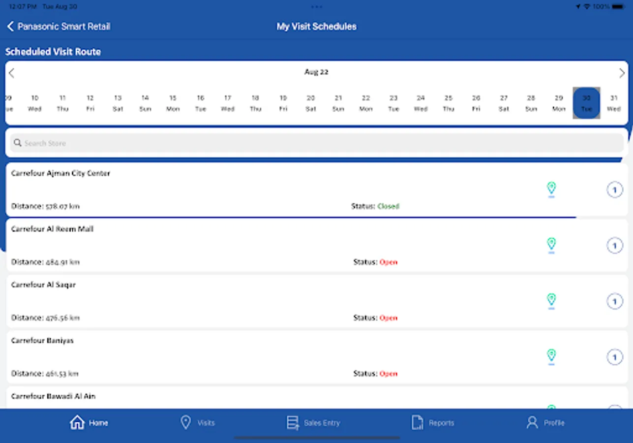This screenshot has height=443, width=633.
Task: Open the Visits tab
Action: pos(197,423)
